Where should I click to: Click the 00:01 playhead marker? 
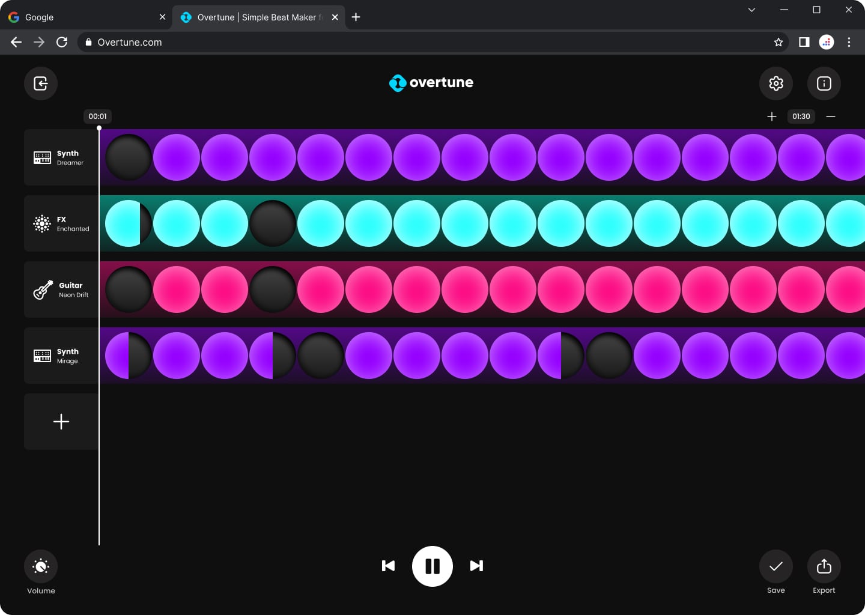coord(97,116)
